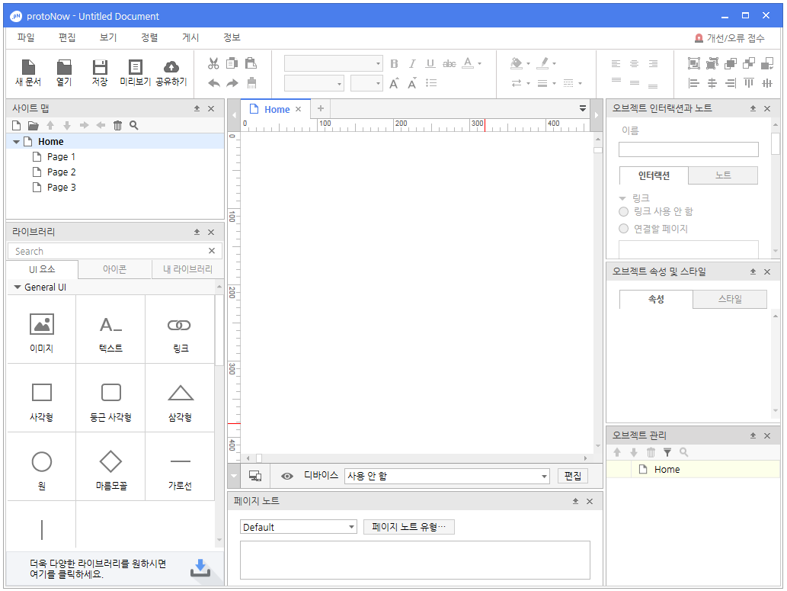The height and width of the screenshot is (591, 787).
Task: Click the device screens icon
Action: coord(255,476)
